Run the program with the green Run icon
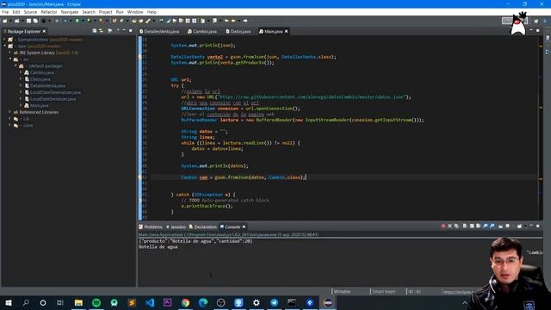Viewport: 551px width, 310px height. point(77,21)
